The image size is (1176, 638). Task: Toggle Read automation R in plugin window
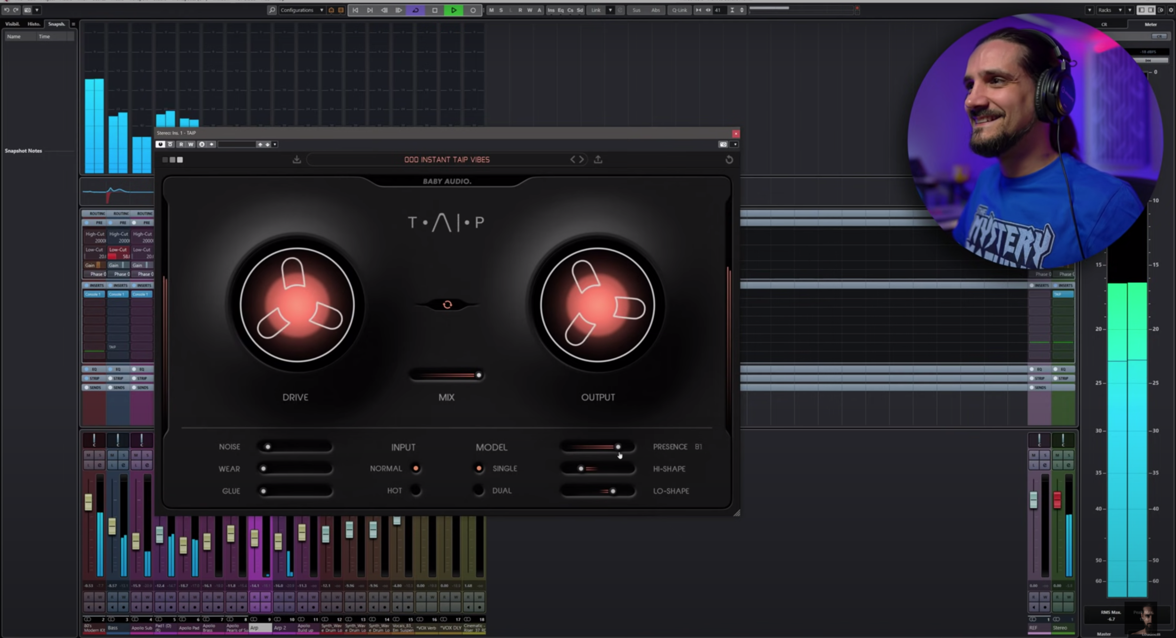181,144
